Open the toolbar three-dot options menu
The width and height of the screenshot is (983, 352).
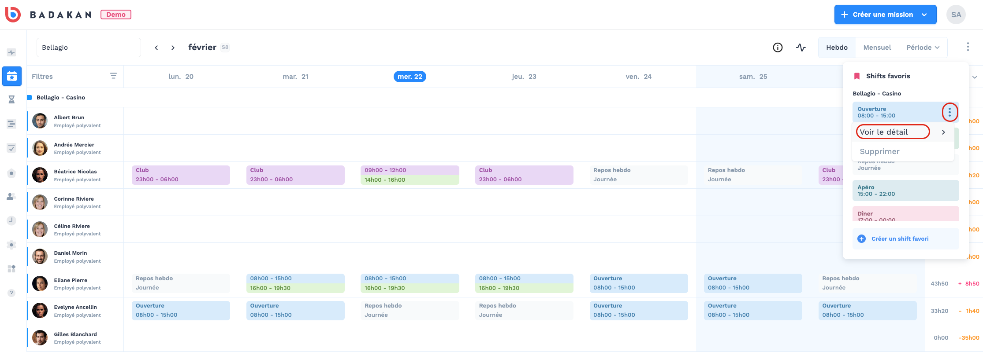coord(968,47)
